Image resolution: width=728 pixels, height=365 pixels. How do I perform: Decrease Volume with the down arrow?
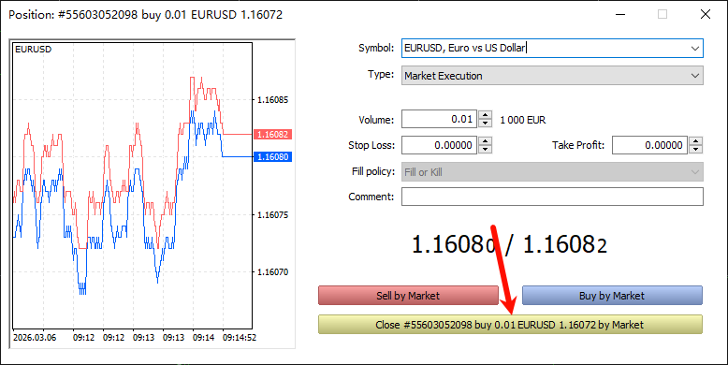pos(485,124)
